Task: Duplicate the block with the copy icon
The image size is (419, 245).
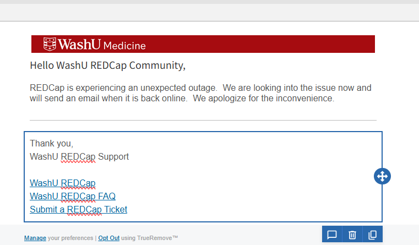Action: click(373, 235)
